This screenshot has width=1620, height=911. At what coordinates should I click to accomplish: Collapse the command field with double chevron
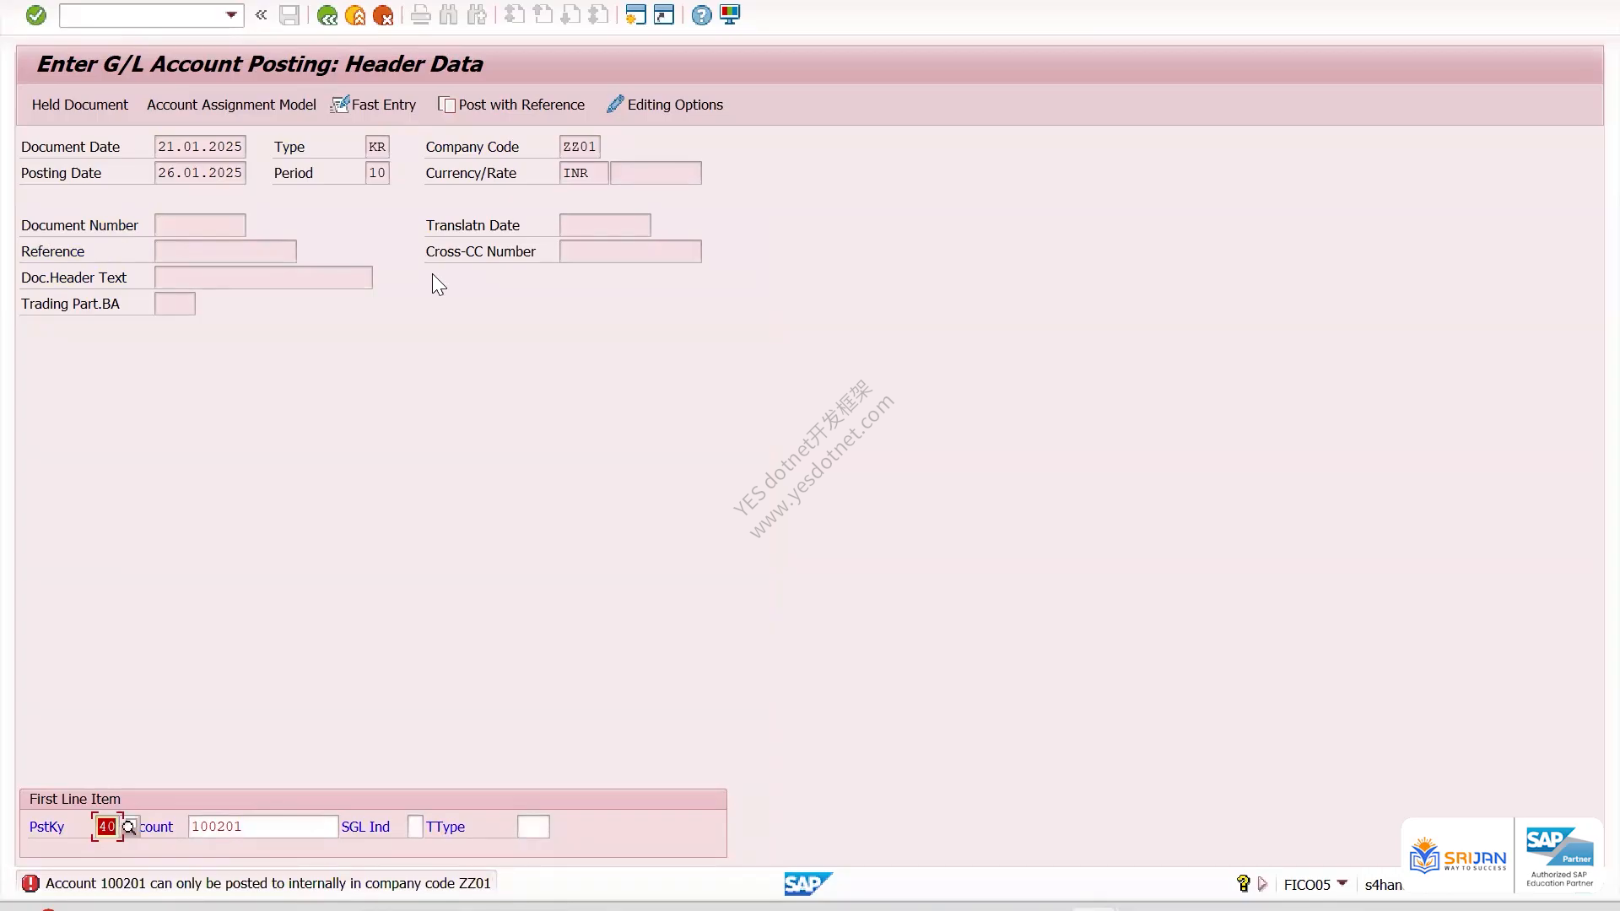pyautogui.click(x=261, y=15)
